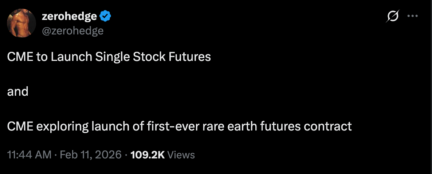The height and width of the screenshot is (174, 432).
Task: Open the @zerohedge handle link
Action: click(72, 31)
